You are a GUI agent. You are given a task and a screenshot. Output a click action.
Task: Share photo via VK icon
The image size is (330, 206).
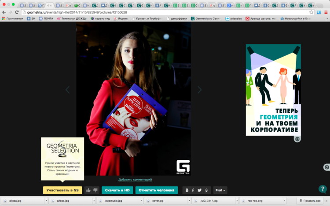click(187, 190)
